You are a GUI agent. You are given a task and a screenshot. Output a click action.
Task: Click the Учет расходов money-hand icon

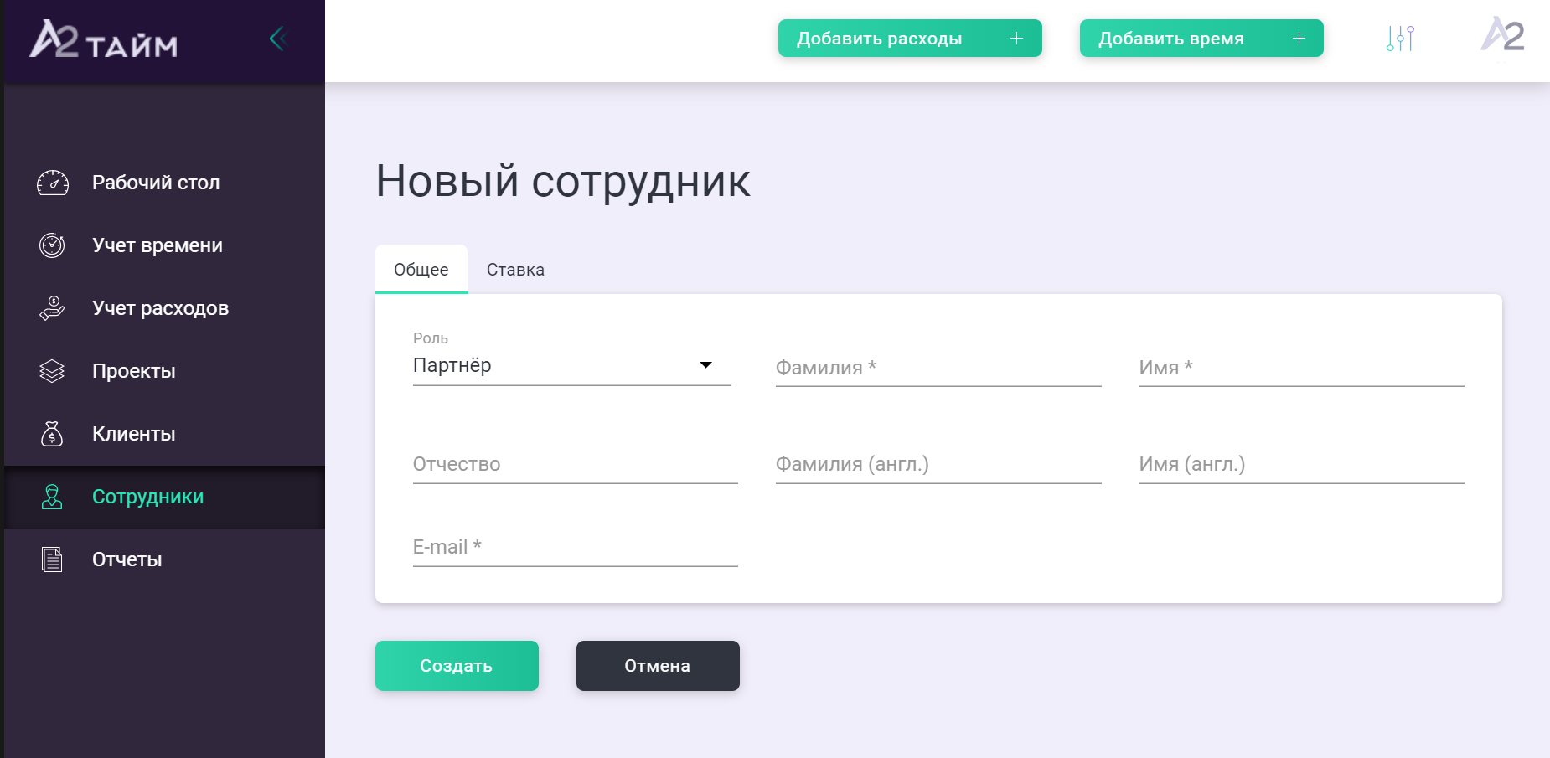coord(52,307)
